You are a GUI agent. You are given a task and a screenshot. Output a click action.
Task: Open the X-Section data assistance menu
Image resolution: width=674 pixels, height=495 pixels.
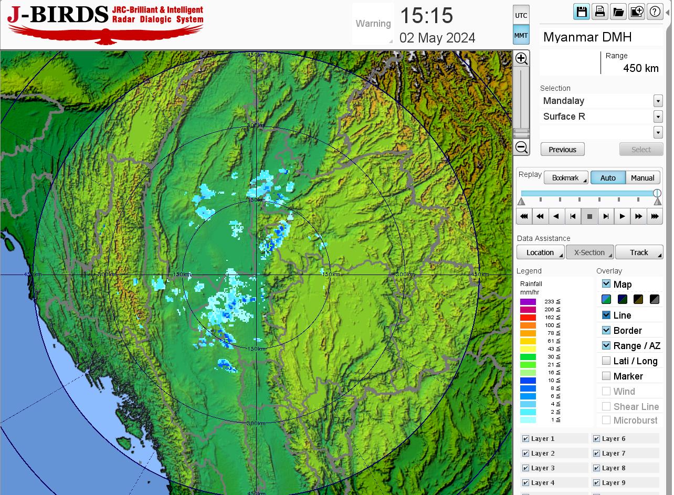[589, 252]
